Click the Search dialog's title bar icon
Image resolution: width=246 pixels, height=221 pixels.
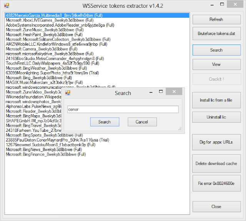click(68, 93)
